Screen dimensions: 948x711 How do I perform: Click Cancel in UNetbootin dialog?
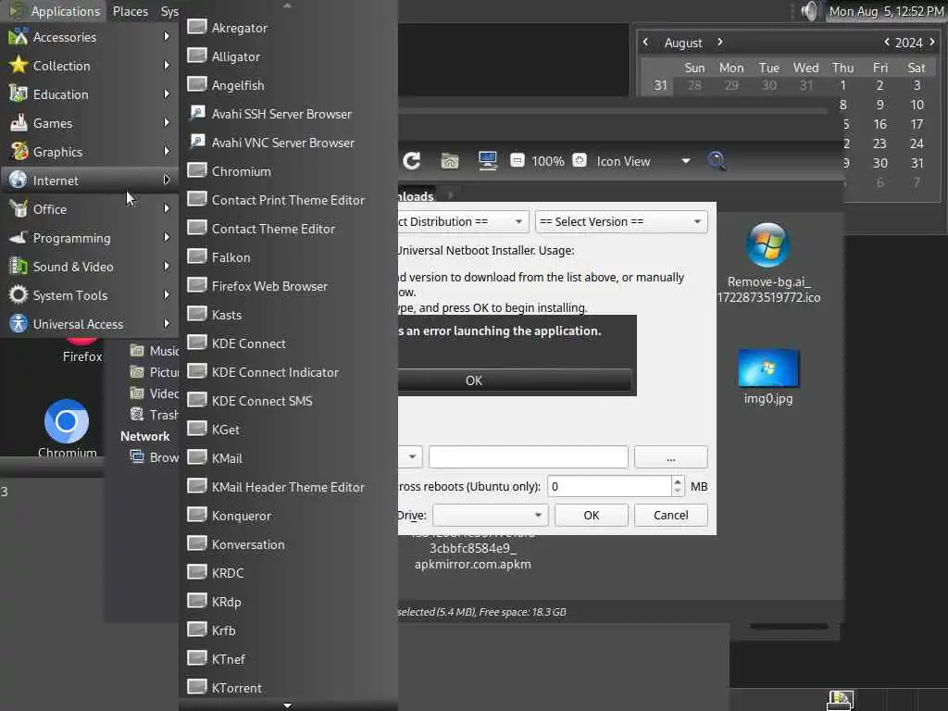pos(670,515)
